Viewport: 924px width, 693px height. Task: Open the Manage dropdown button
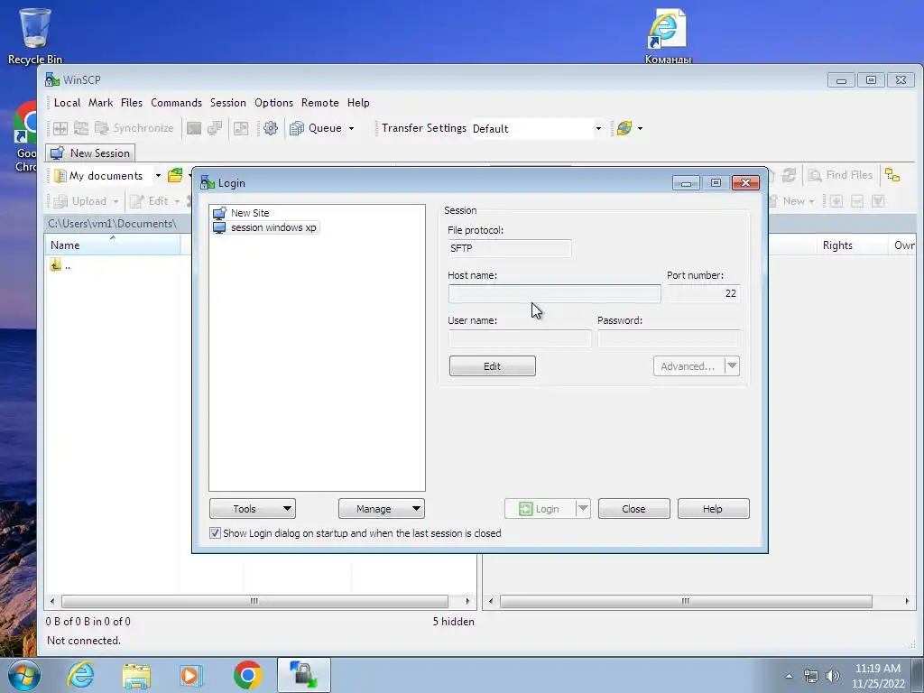point(382,509)
